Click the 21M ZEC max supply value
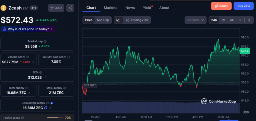This screenshot has height=121, width=256. pyautogui.click(x=56, y=93)
